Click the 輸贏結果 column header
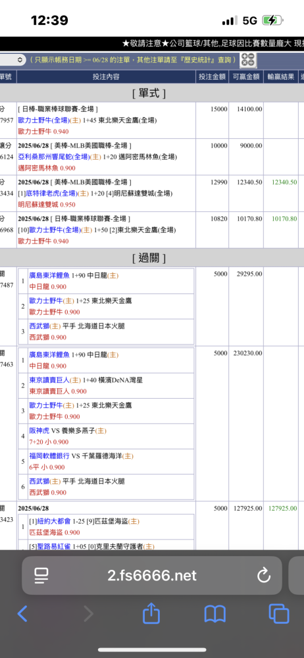The width and height of the screenshot is (304, 658). click(x=280, y=77)
